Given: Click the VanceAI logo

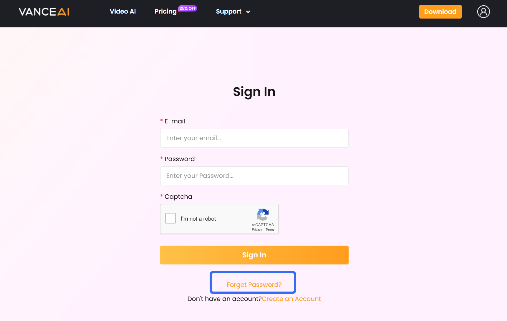Looking at the screenshot, I should 44,12.
